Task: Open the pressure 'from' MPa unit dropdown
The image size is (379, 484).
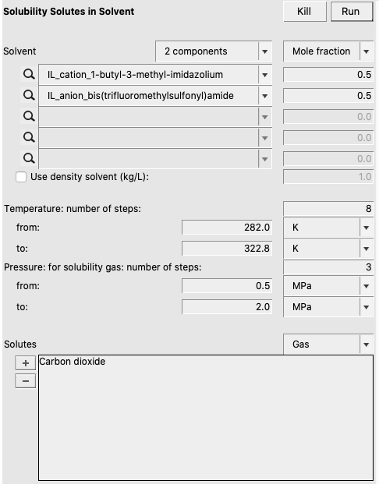Action: pyautogui.click(x=328, y=286)
